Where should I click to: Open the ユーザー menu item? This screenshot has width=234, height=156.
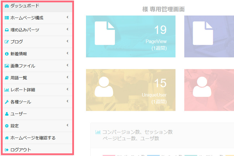[x=18, y=114]
